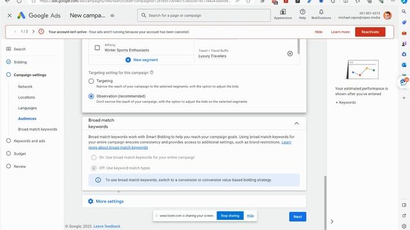Open Keywords and ads step
The width and height of the screenshot is (410, 230).
pos(29,141)
